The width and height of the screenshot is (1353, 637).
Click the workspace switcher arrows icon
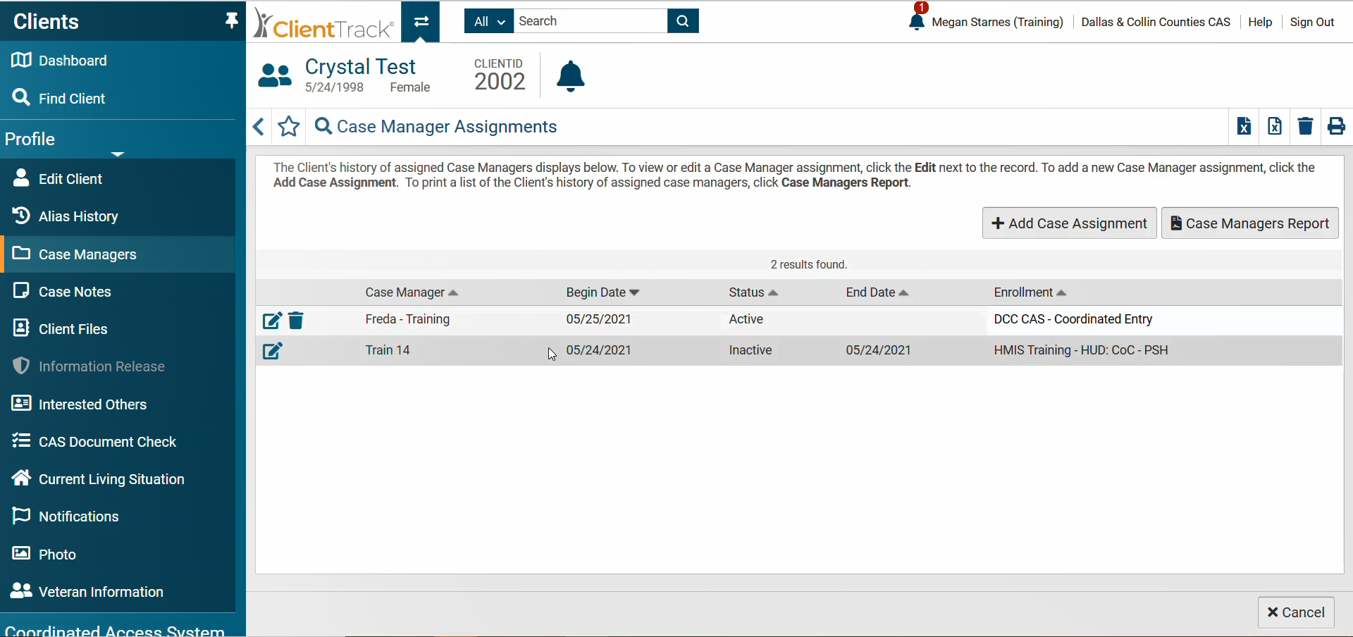pyautogui.click(x=421, y=21)
